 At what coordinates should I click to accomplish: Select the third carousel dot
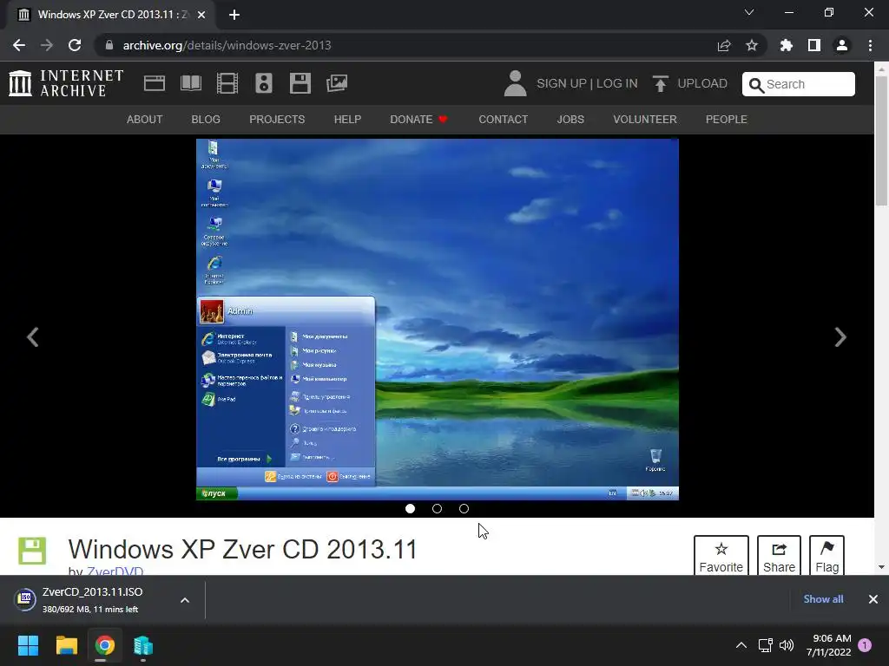point(464,508)
